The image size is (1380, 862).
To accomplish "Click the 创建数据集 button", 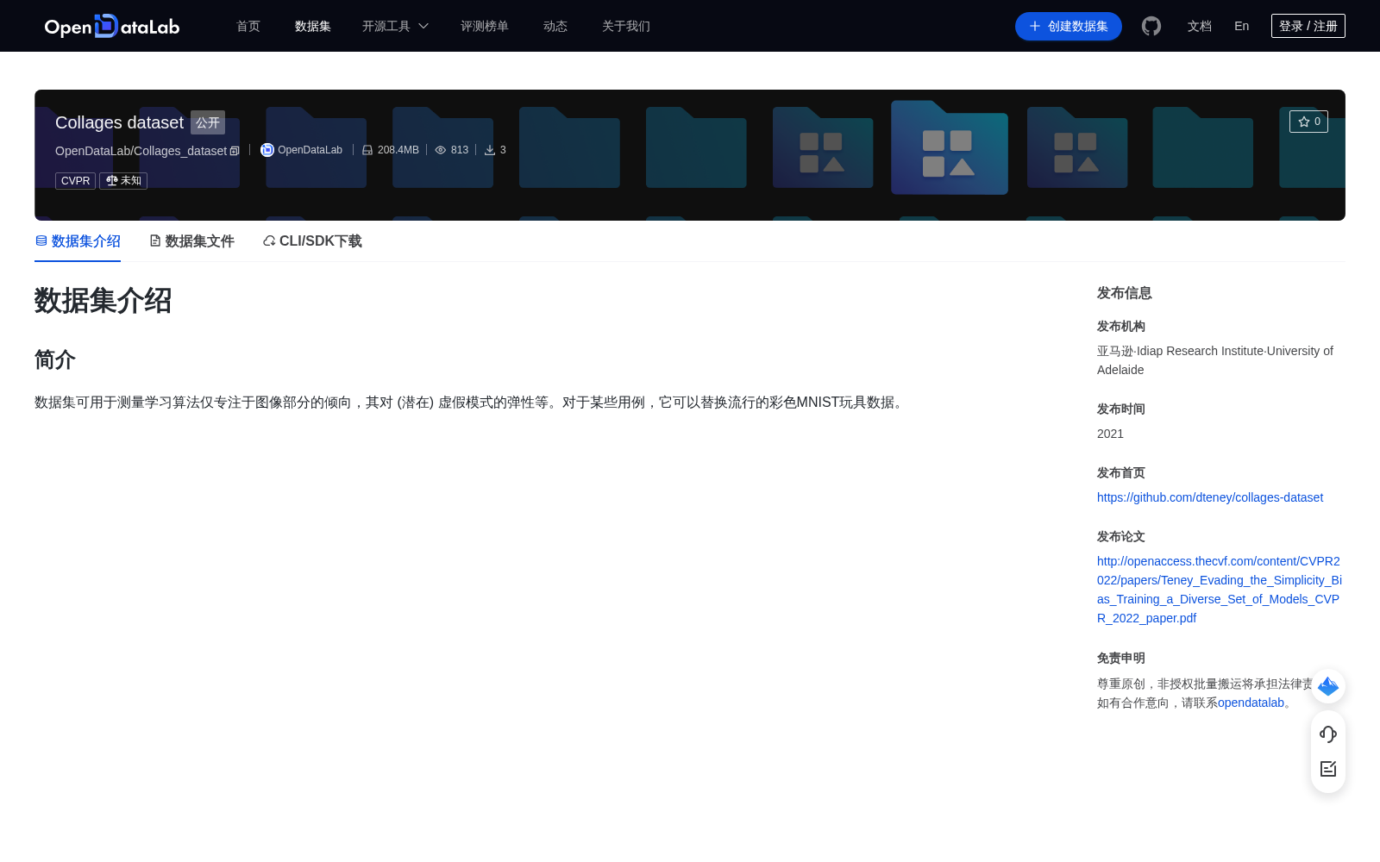I will click(x=1069, y=26).
